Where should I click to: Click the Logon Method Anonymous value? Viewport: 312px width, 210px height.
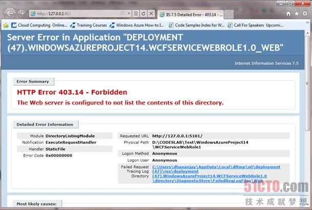click(165, 153)
